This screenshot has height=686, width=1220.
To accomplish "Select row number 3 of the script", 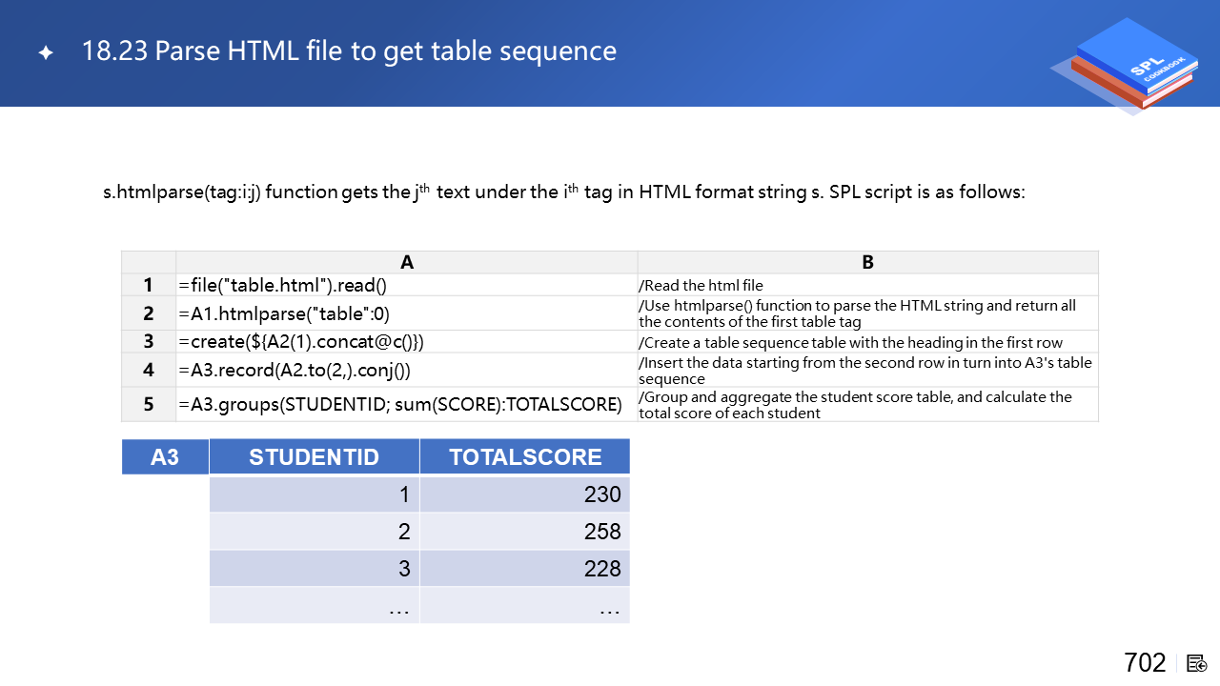I will [149, 342].
